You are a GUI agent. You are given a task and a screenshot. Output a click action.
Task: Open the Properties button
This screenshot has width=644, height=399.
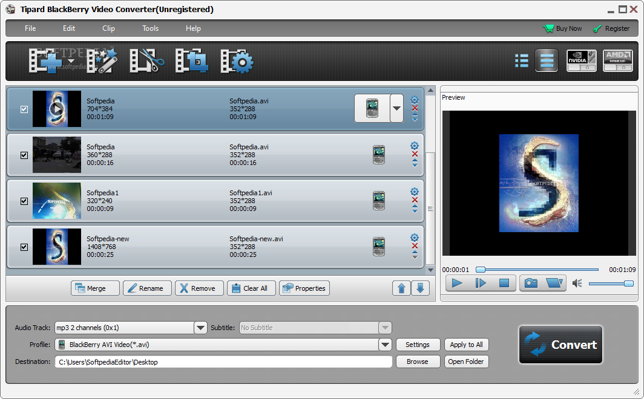point(304,288)
